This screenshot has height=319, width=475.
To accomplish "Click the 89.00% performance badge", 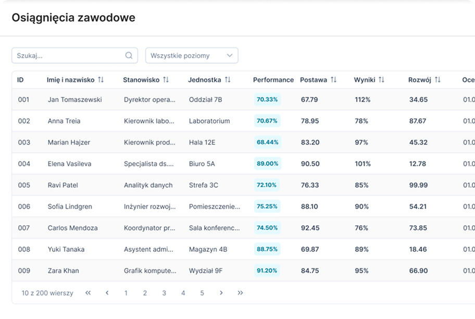I will pyautogui.click(x=268, y=164).
